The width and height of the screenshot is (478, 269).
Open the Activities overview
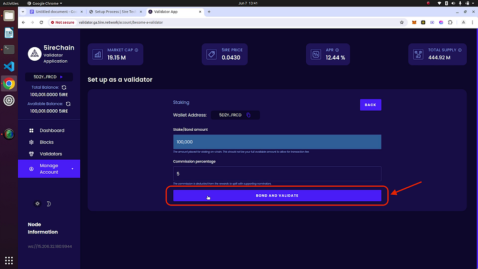[x=11, y=3]
